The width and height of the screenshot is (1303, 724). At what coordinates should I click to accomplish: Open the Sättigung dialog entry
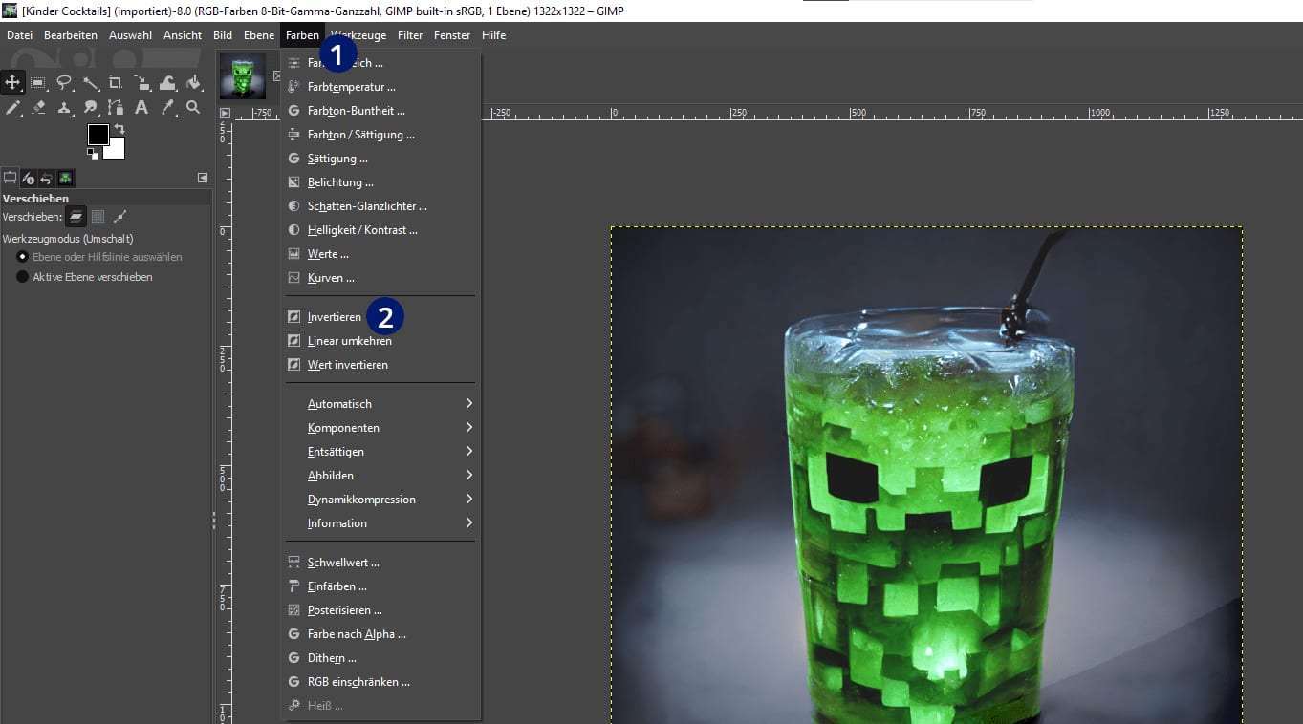point(380,159)
